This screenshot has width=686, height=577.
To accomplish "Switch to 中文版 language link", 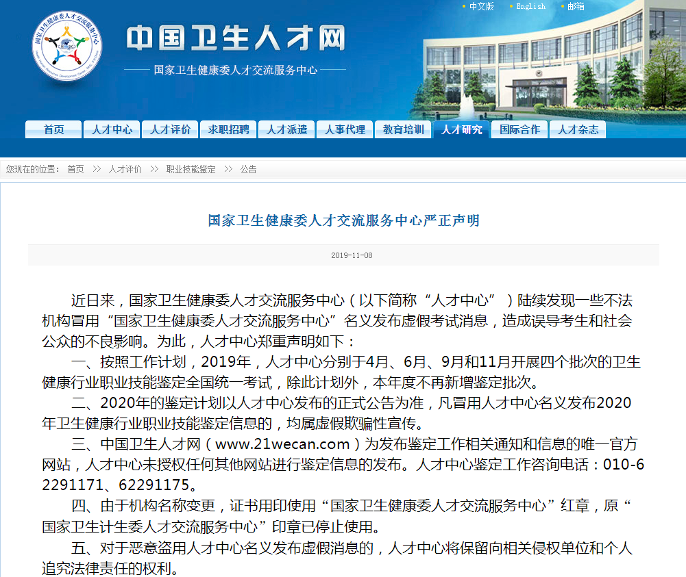I will pos(481,6).
